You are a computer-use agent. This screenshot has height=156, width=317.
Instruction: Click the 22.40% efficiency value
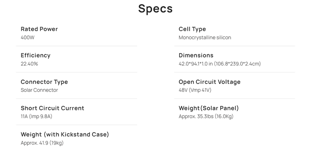tap(29, 64)
